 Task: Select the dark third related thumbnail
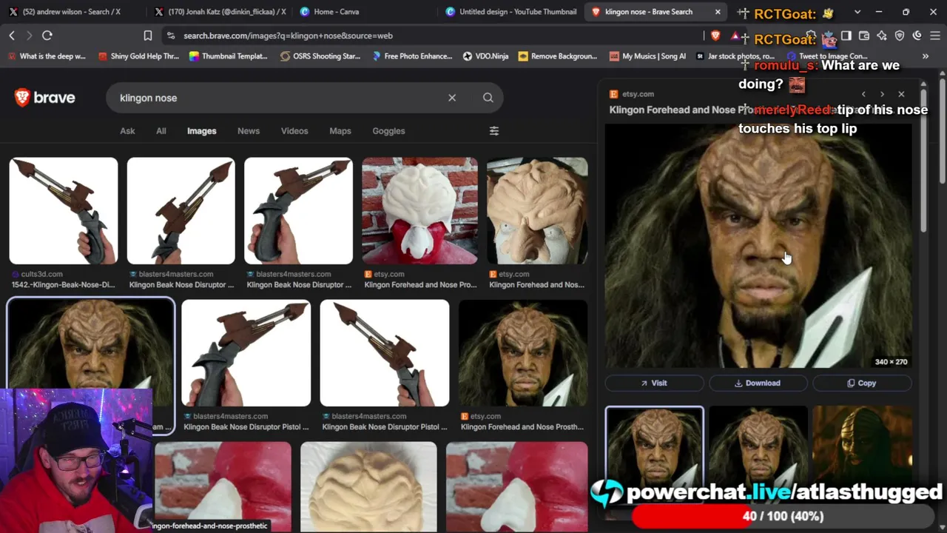[862, 446]
